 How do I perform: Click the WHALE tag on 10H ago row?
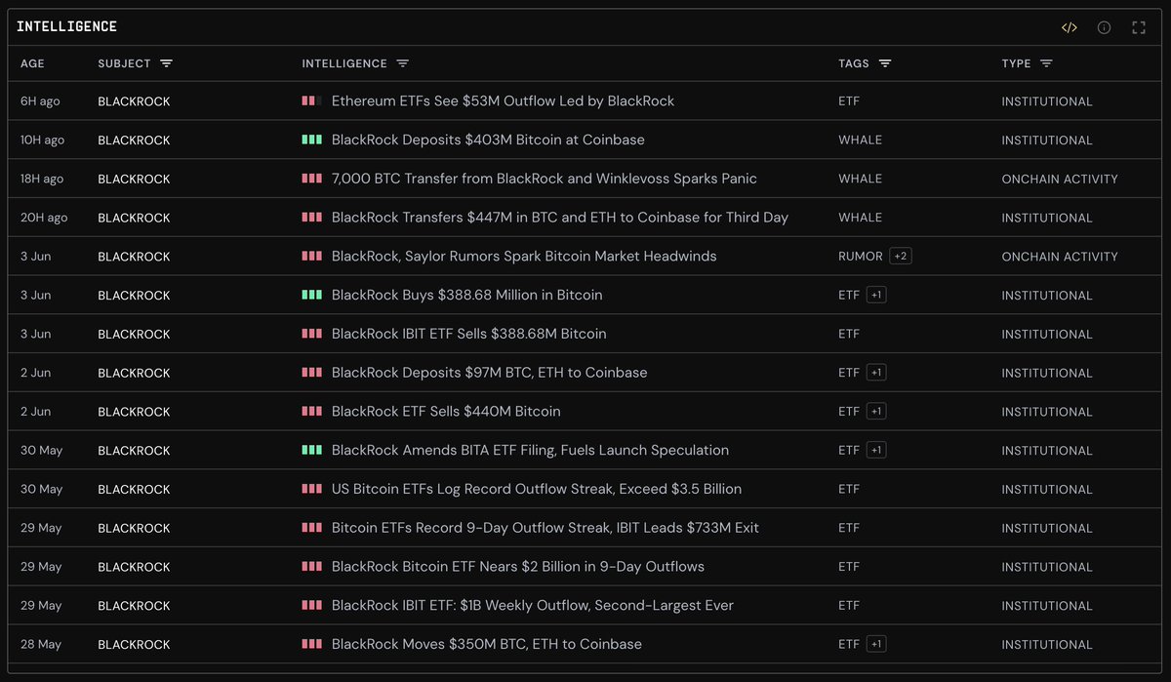tap(860, 140)
